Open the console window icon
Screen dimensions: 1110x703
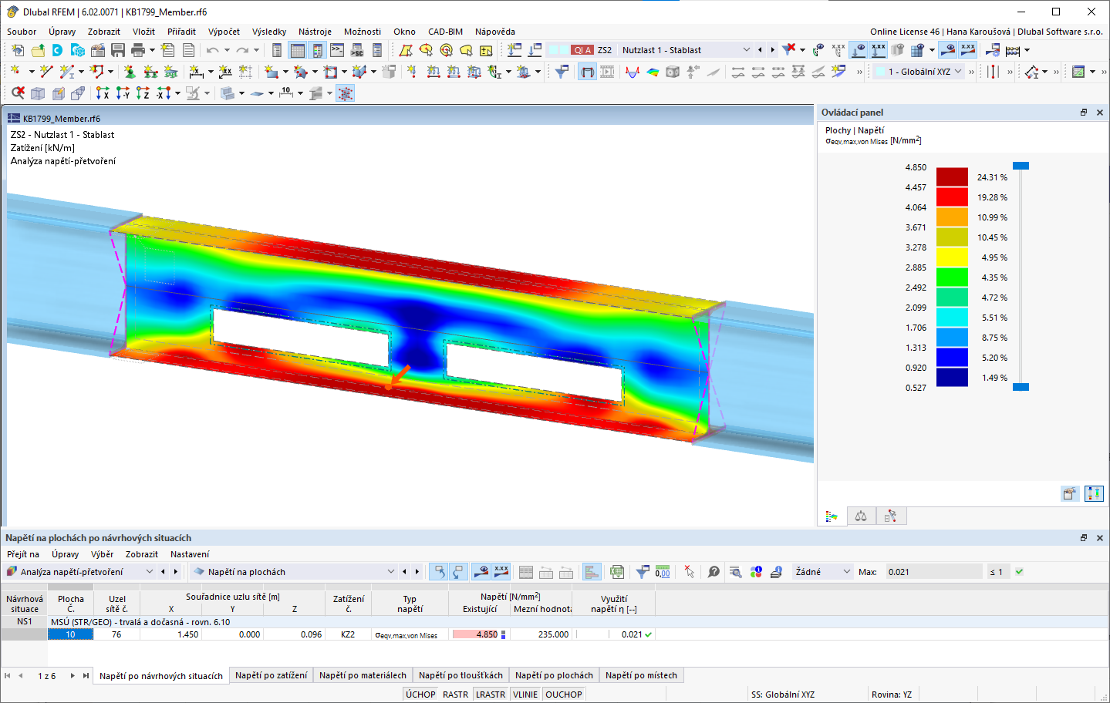337,50
